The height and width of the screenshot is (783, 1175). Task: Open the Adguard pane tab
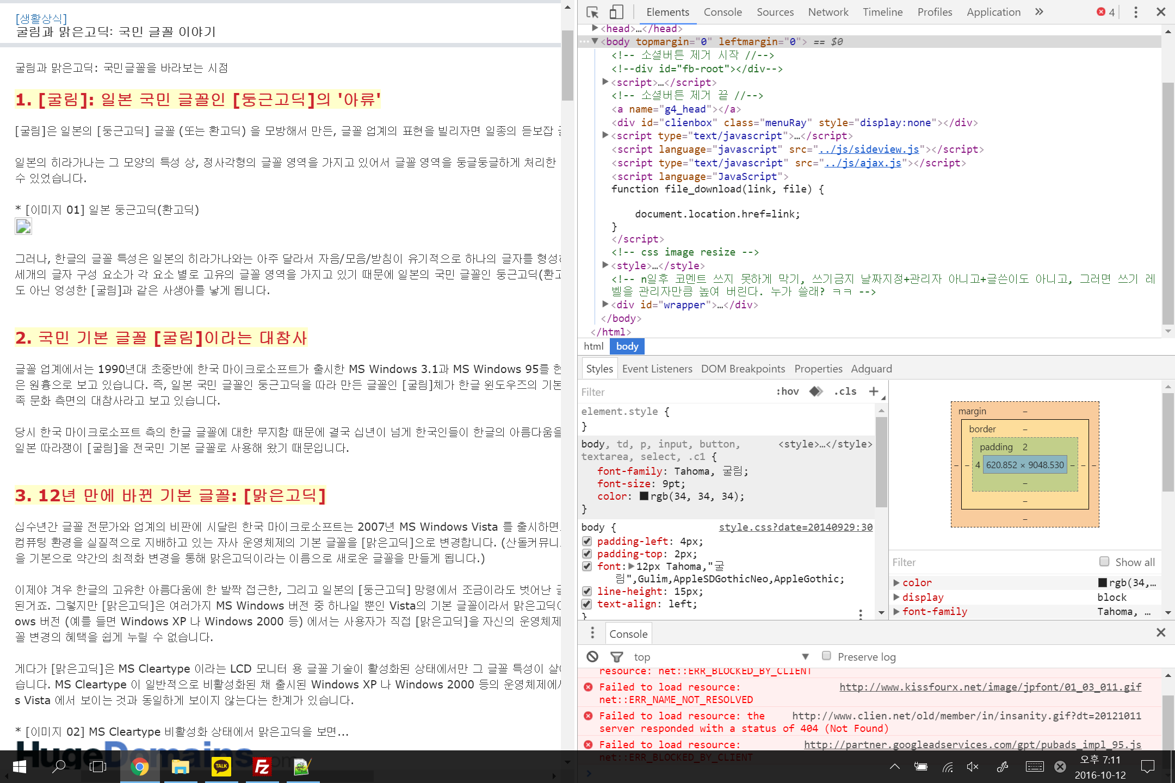[871, 369]
